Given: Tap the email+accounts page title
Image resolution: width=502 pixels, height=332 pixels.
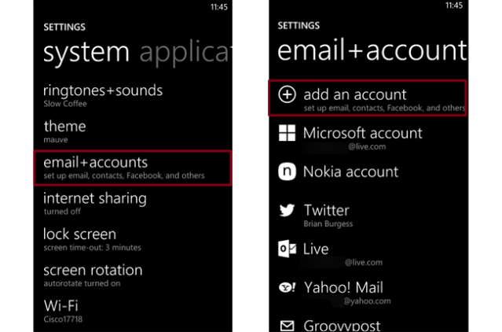Looking at the screenshot, I should 372,50.
